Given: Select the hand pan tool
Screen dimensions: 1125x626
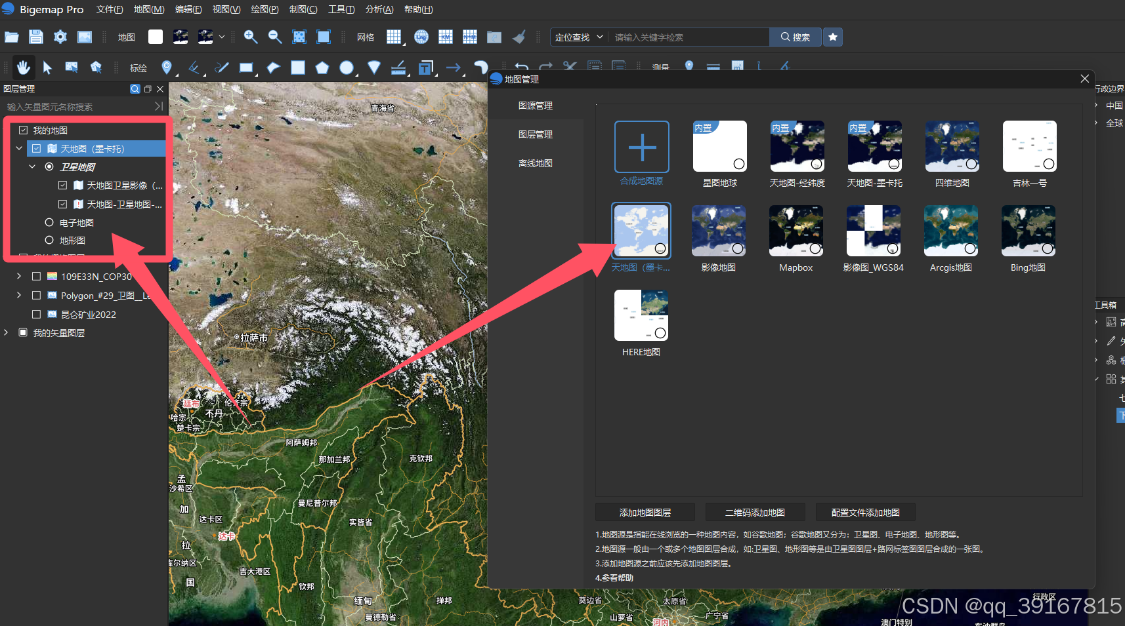Looking at the screenshot, I should click(x=23, y=68).
